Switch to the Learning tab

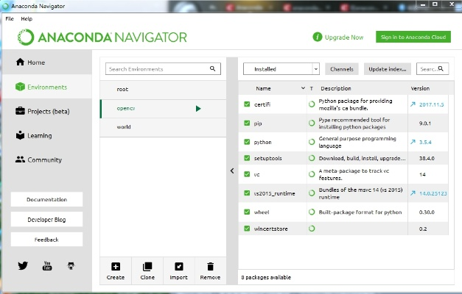(38, 135)
